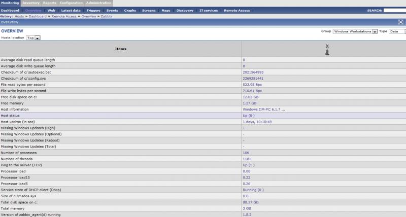Click Ping to the server value Up (1)

tap(249, 165)
